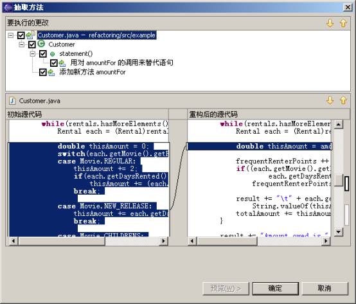Collapse the Customer class node
Viewport: 356px width, 304px height.
coord(22,44)
